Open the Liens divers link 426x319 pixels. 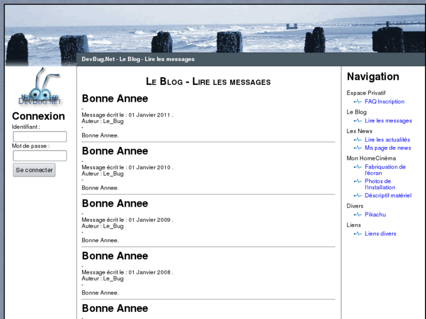pos(380,234)
